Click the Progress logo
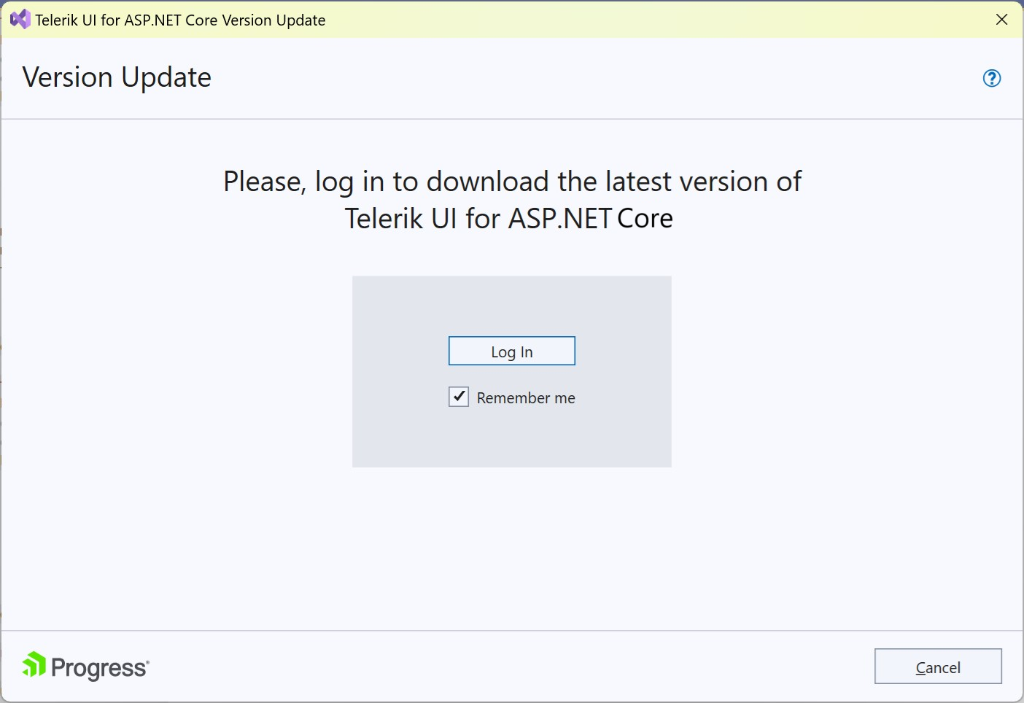The image size is (1024, 703). [x=85, y=666]
